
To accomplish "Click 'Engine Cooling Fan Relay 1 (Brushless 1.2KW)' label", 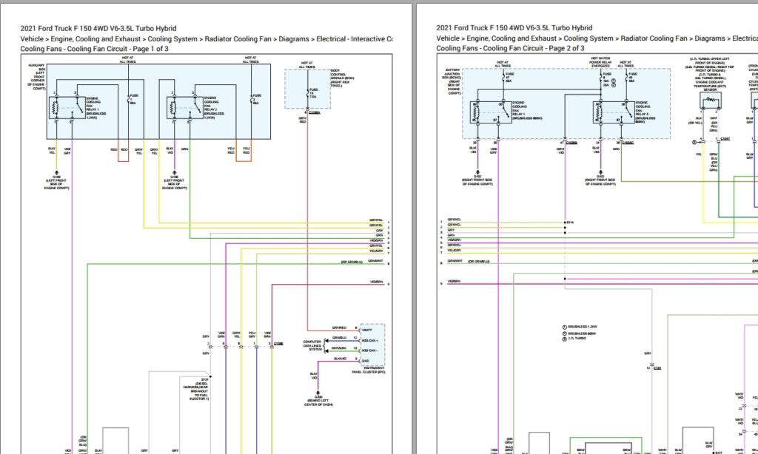I will (95, 108).
